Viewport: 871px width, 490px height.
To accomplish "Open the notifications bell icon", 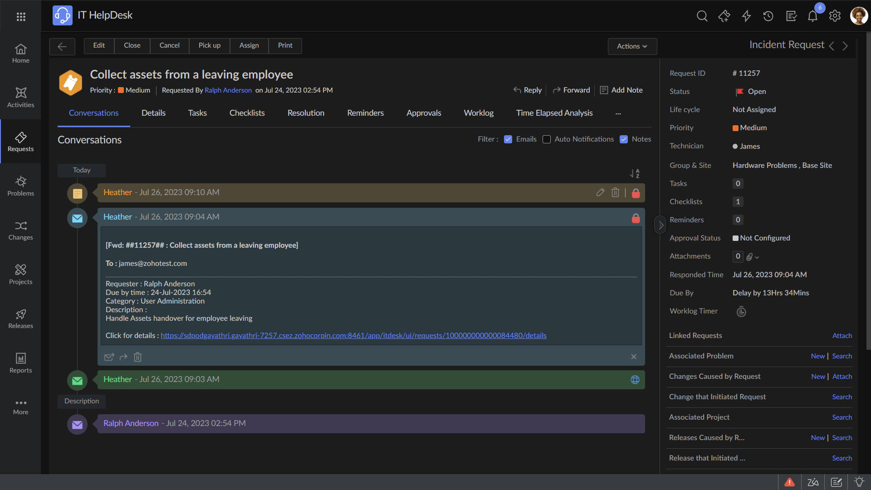I will [x=812, y=16].
